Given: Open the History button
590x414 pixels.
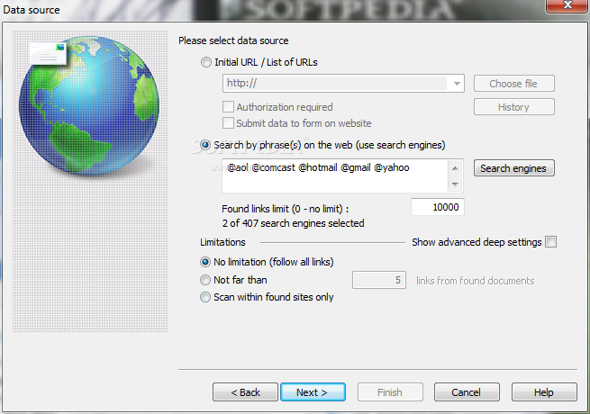Looking at the screenshot, I should click(x=513, y=107).
